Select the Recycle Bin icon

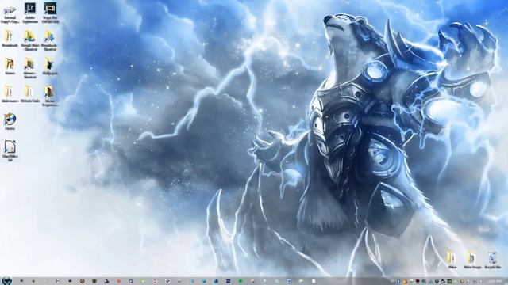pyautogui.click(x=492, y=260)
